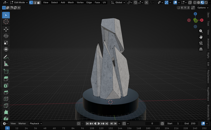Open the Vertex menu

[80, 2]
